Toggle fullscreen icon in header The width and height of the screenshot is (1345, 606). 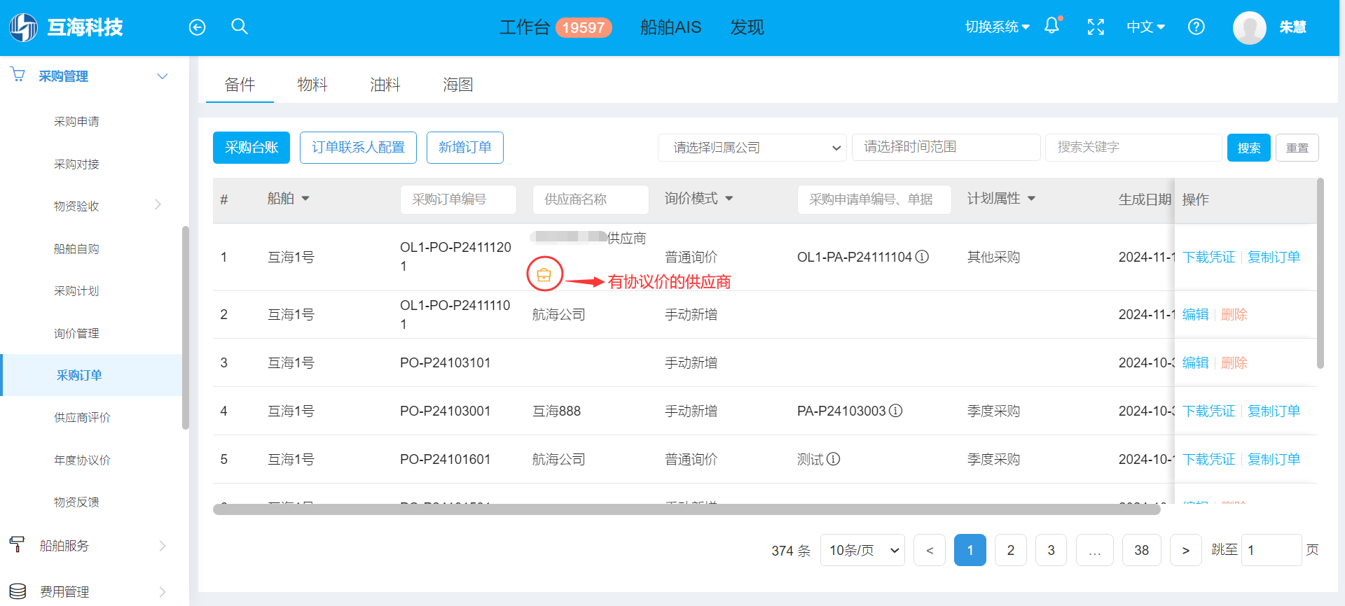tap(1096, 27)
